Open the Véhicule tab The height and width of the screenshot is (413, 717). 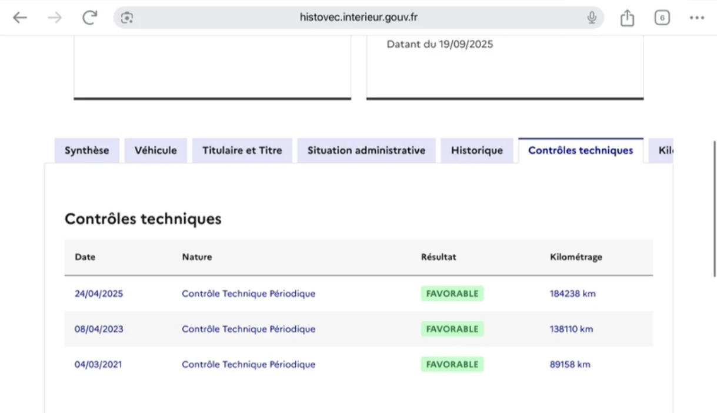pos(155,150)
